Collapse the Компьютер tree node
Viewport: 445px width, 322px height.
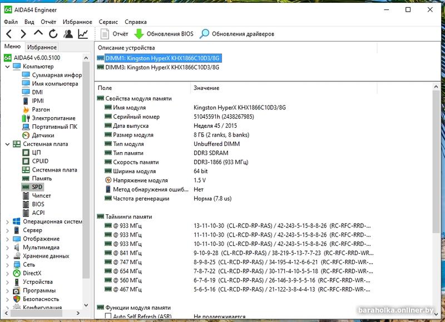7,67
